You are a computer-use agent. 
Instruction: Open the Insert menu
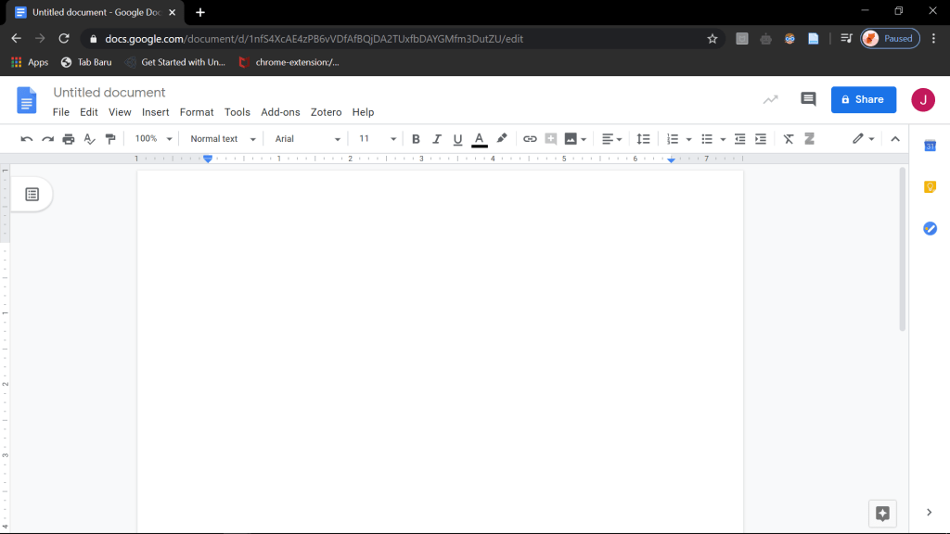coord(155,112)
